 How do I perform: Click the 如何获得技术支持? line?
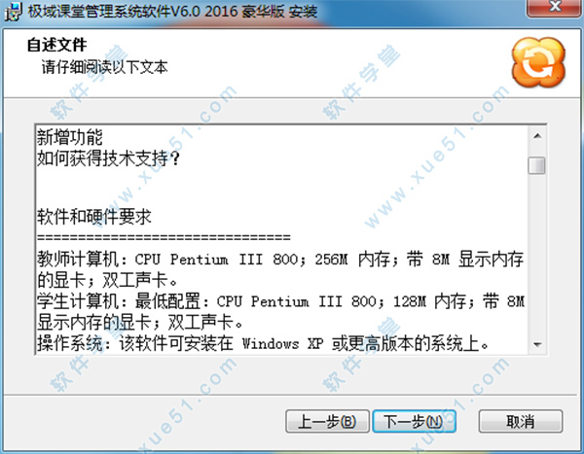(x=108, y=158)
